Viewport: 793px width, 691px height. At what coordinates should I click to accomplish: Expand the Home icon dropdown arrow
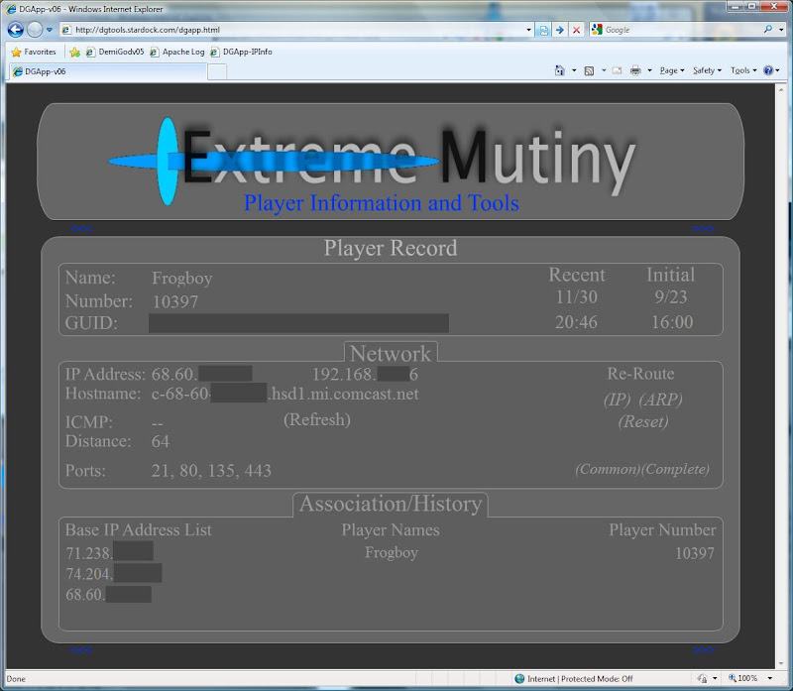574,70
